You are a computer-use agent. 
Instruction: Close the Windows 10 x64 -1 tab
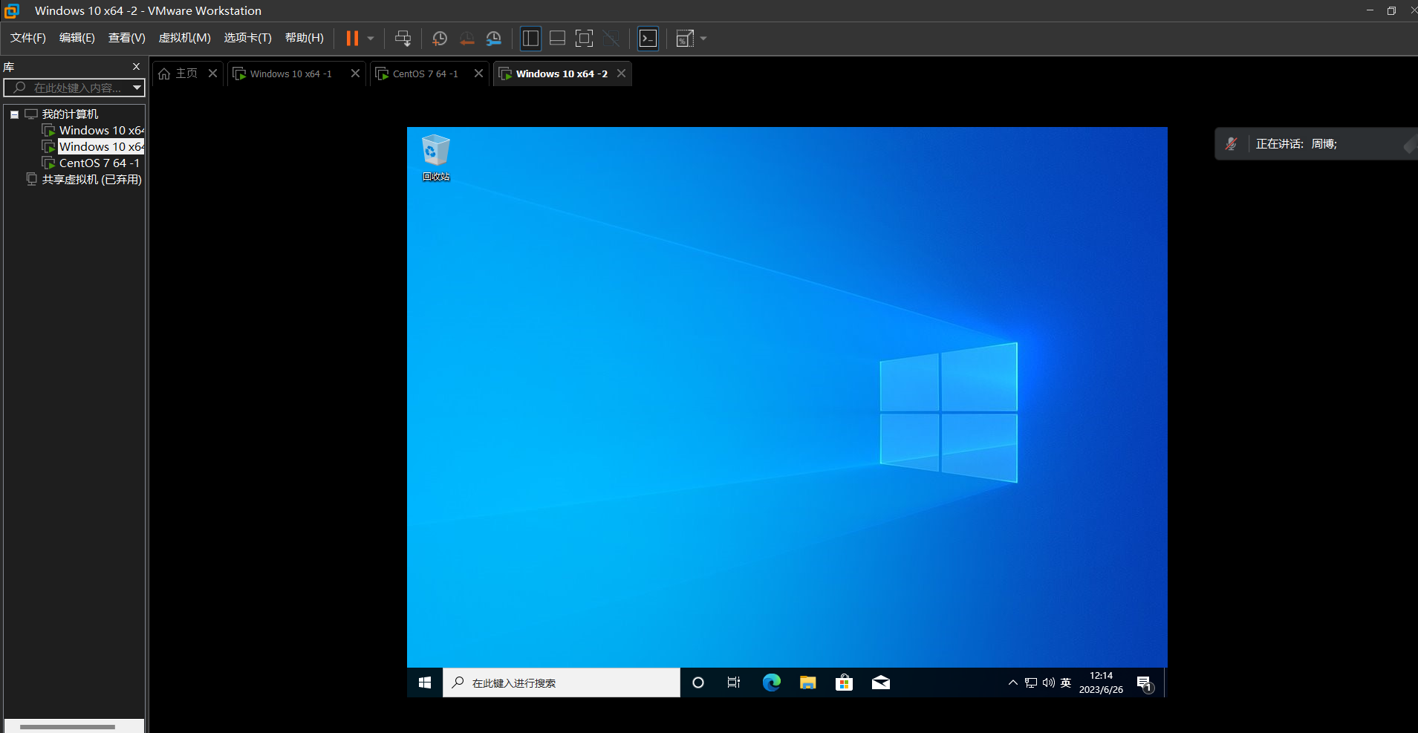(355, 73)
